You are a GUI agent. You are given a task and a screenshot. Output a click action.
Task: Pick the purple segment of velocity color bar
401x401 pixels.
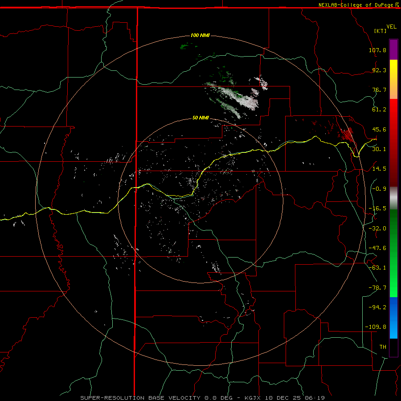pyautogui.click(x=393, y=49)
